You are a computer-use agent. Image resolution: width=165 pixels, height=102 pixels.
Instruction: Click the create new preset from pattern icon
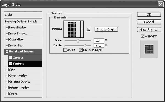(89, 29)
